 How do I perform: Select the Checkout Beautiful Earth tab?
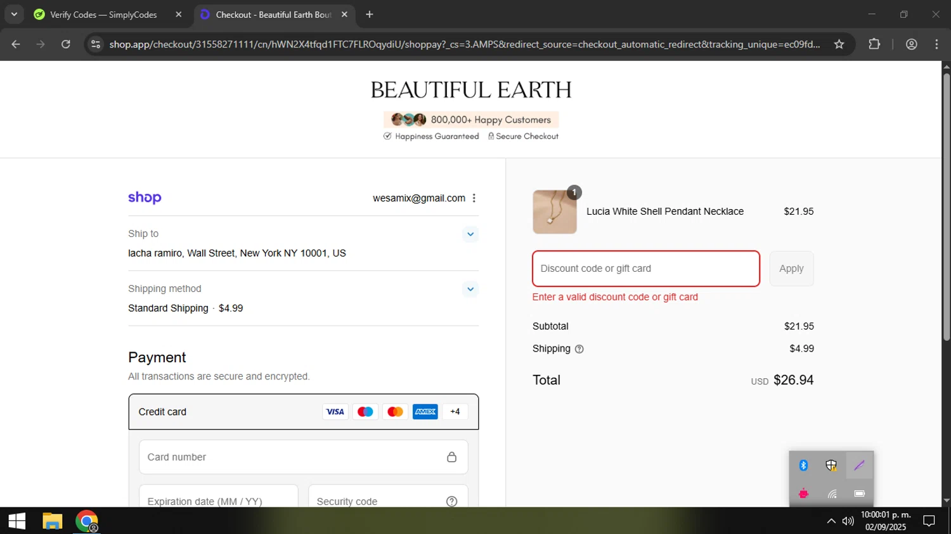(273, 15)
